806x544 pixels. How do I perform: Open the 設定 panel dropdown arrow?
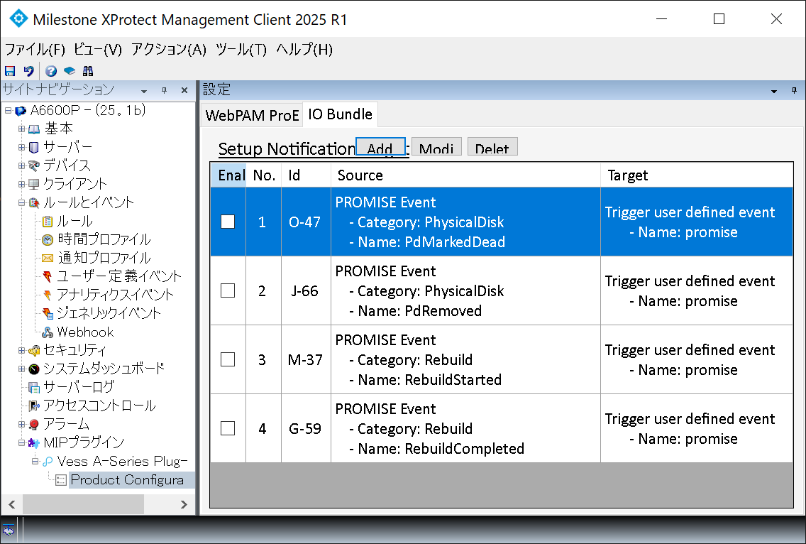[774, 91]
